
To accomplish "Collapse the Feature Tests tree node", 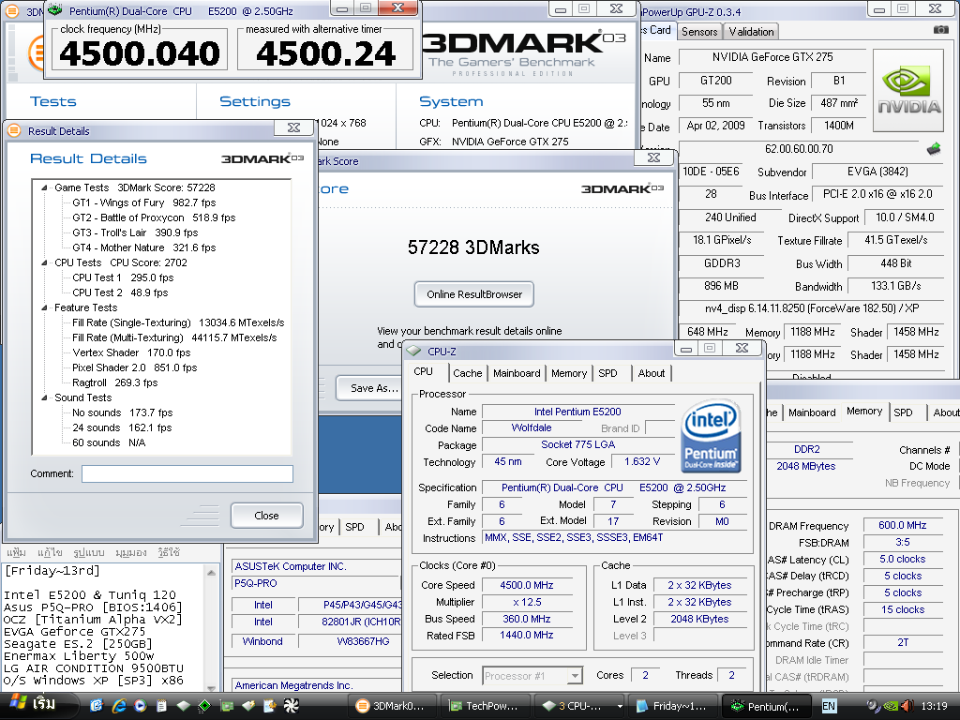I will click(44, 307).
